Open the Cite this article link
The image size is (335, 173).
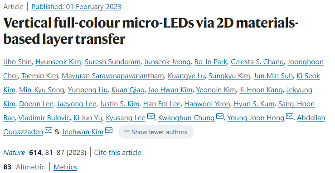click(x=118, y=153)
